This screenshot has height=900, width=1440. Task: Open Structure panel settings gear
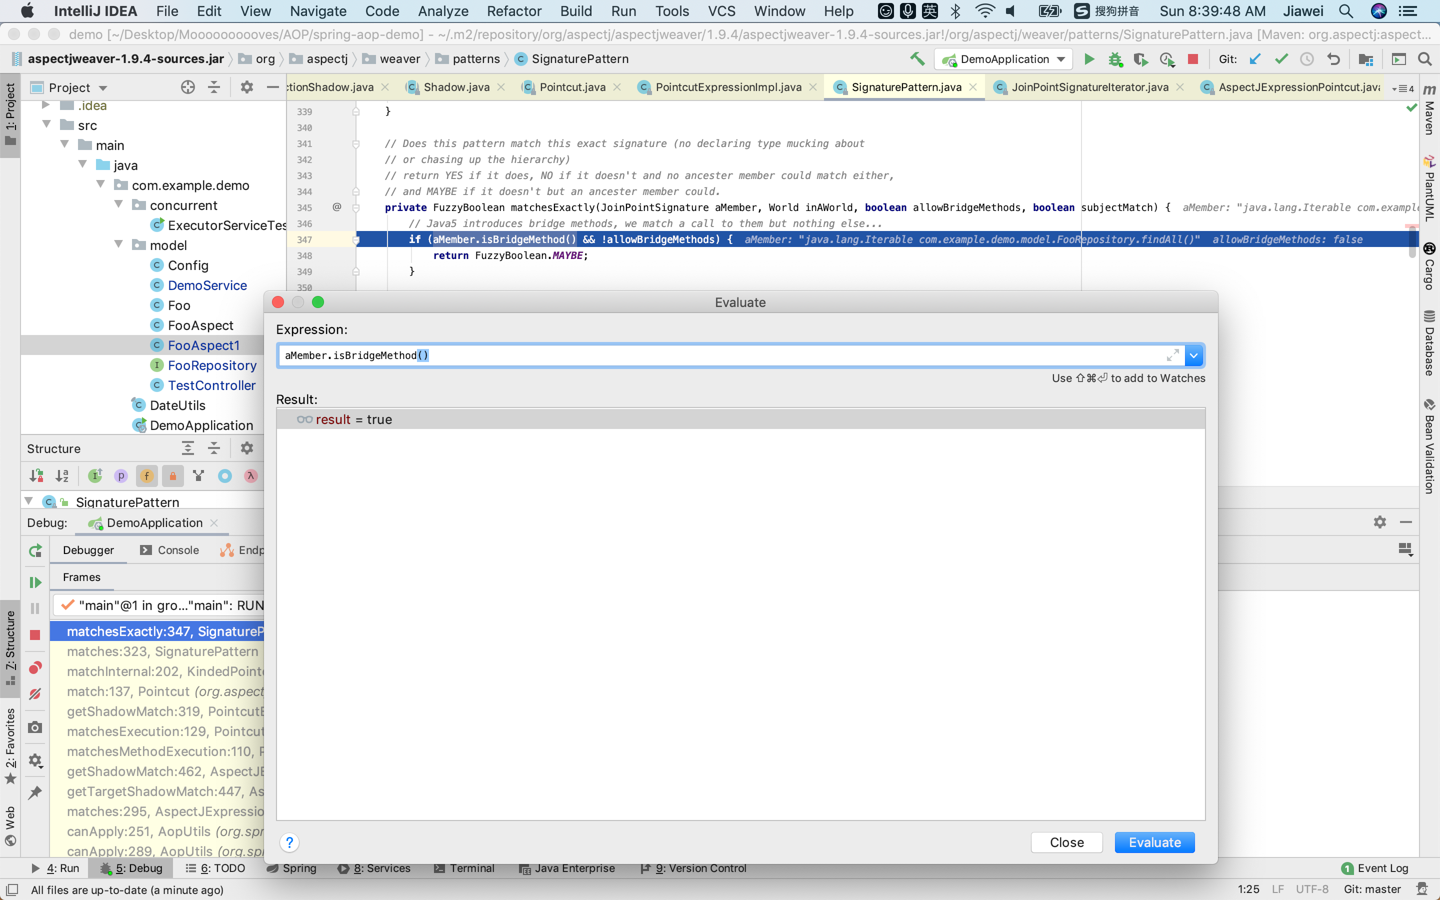pyautogui.click(x=246, y=448)
